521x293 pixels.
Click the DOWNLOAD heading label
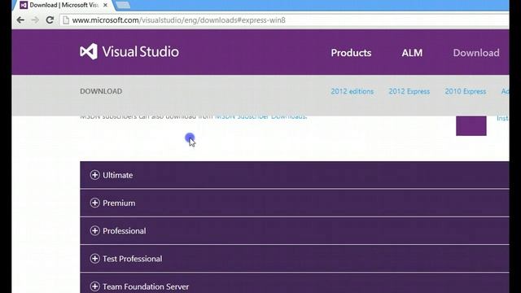coord(101,91)
